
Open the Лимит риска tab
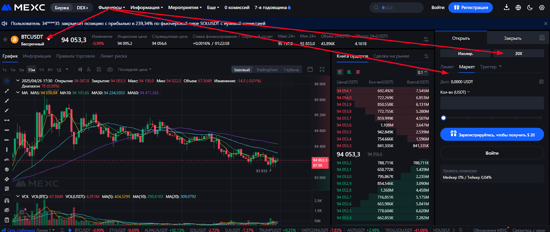[x=113, y=56]
